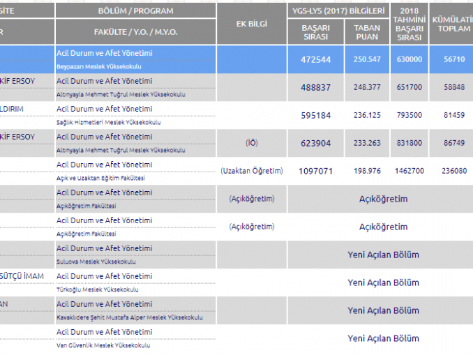Image resolution: width=473 pixels, height=355 pixels.
Task: Sort by BAŞARI SIRASI column header
Action: (x=315, y=32)
